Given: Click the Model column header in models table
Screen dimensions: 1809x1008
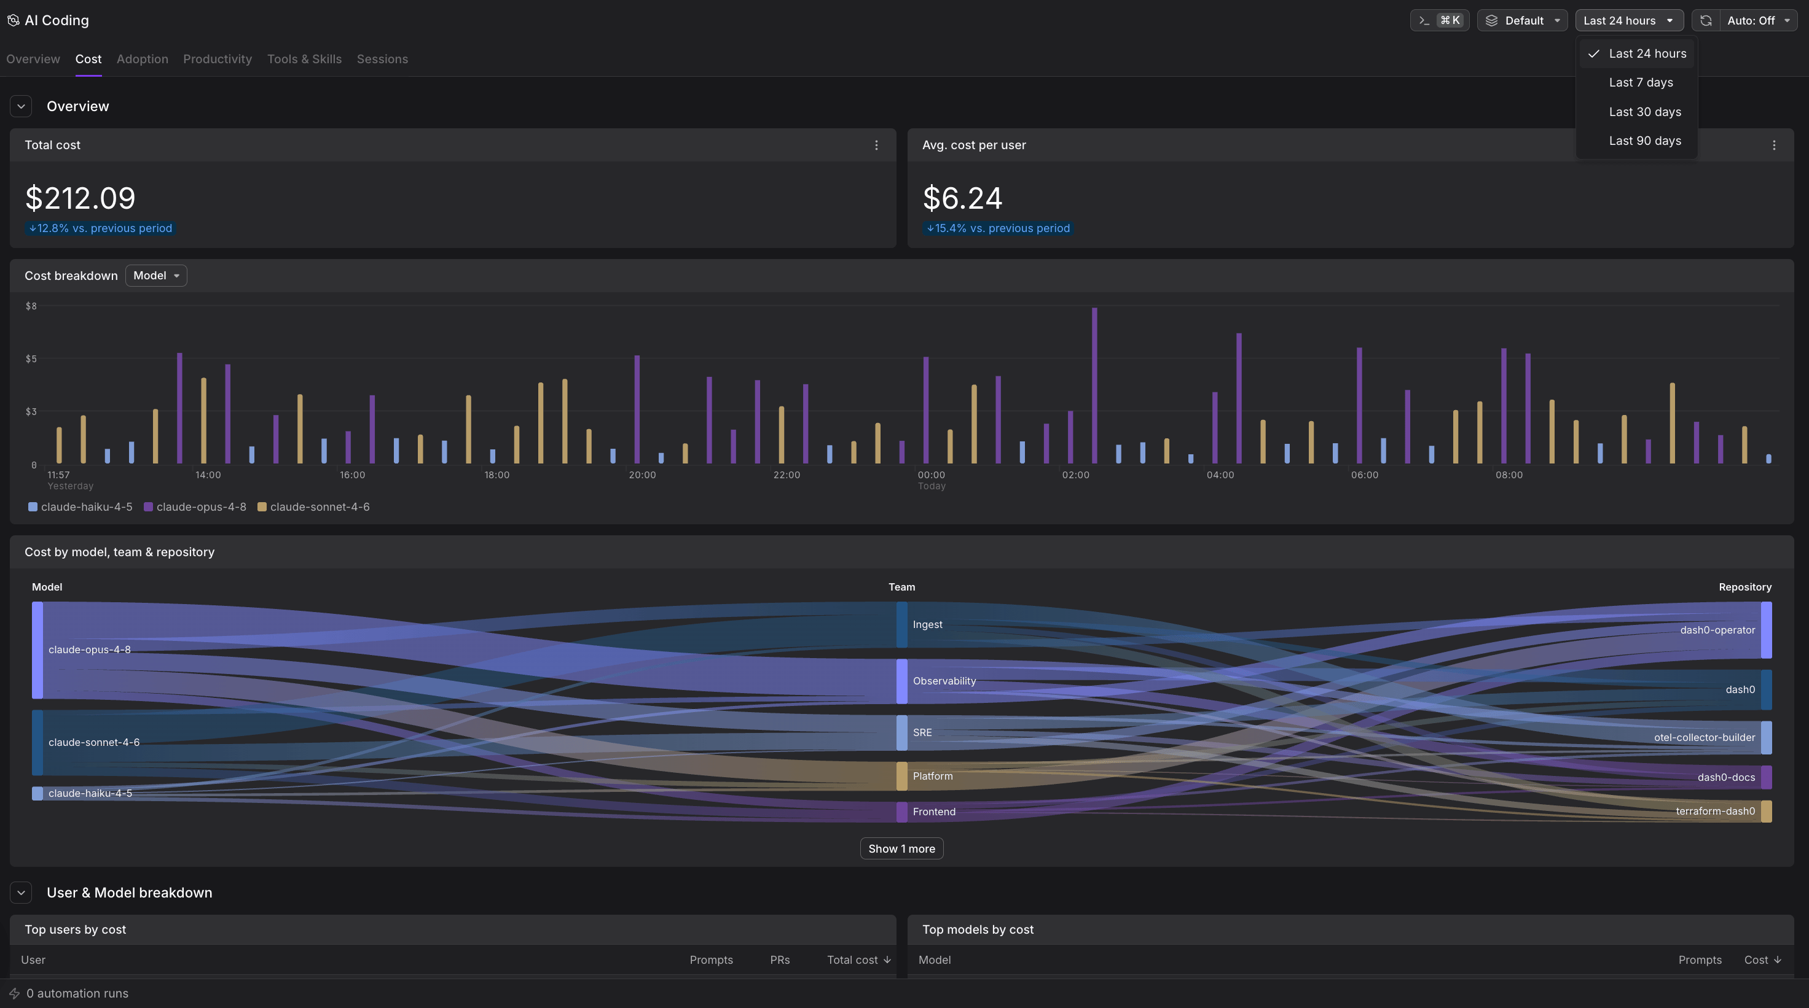Looking at the screenshot, I should (935, 960).
